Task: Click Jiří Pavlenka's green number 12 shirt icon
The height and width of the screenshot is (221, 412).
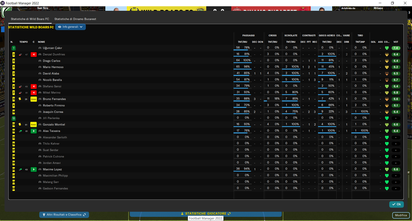Action: [x=14, y=118]
